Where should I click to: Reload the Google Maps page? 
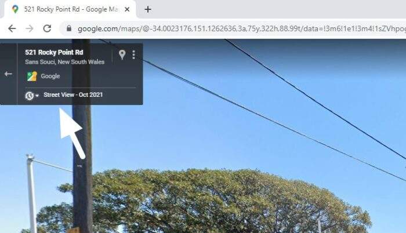coord(47,28)
